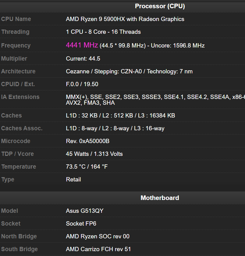Click the pink 4441 MHz frequency value
This screenshot has height=256, width=245.
(82, 45)
